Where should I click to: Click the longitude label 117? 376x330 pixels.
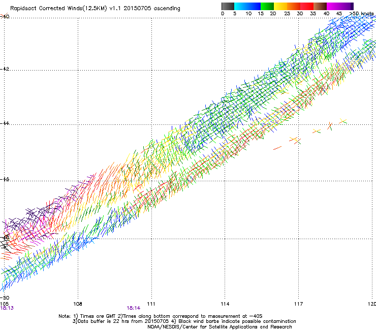(x=298, y=304)
